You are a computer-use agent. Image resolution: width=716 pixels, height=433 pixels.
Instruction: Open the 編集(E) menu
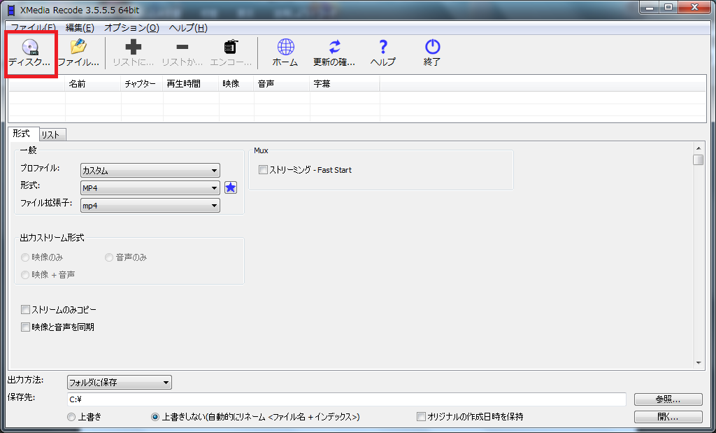80,28
